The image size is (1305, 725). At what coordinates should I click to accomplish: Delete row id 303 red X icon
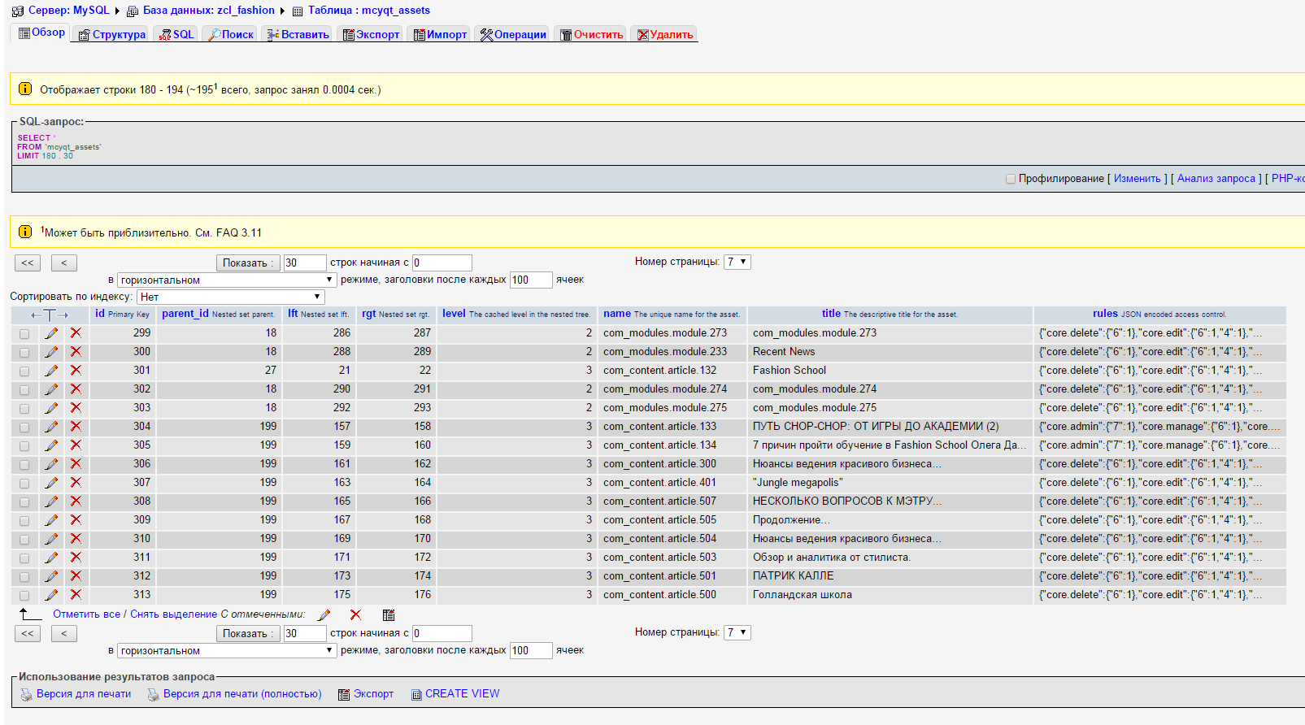(76, 407)
